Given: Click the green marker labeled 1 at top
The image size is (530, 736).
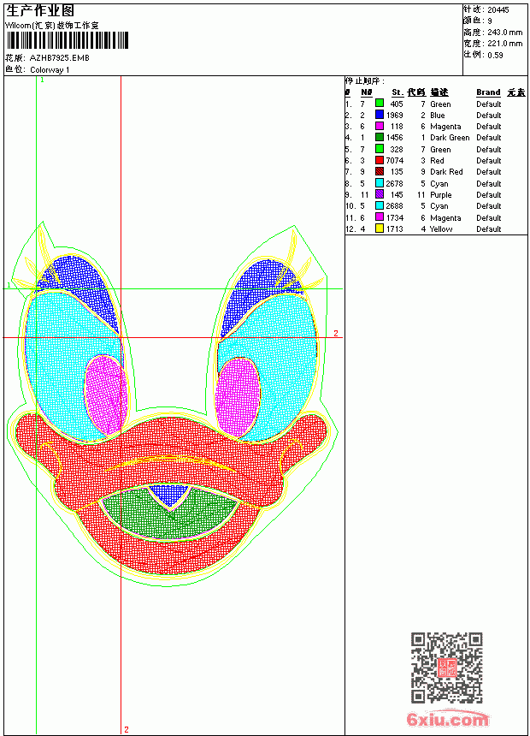Looking at the screenshot, I should 42,80.
